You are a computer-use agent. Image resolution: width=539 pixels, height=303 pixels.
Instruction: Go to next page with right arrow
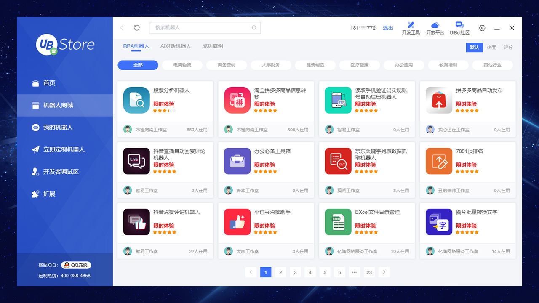[x=384, y=272]
